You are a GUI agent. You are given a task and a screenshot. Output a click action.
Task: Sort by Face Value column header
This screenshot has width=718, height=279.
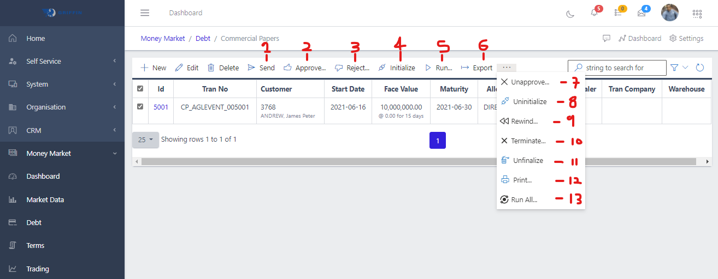pos(401,89)
